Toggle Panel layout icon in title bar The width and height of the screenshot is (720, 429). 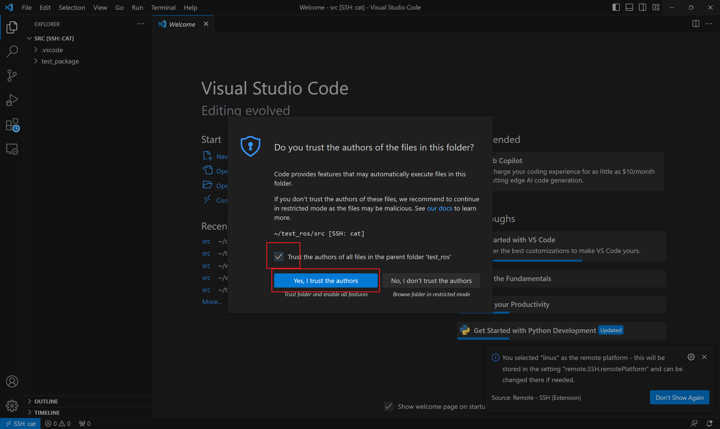click(x=629, y=7)
